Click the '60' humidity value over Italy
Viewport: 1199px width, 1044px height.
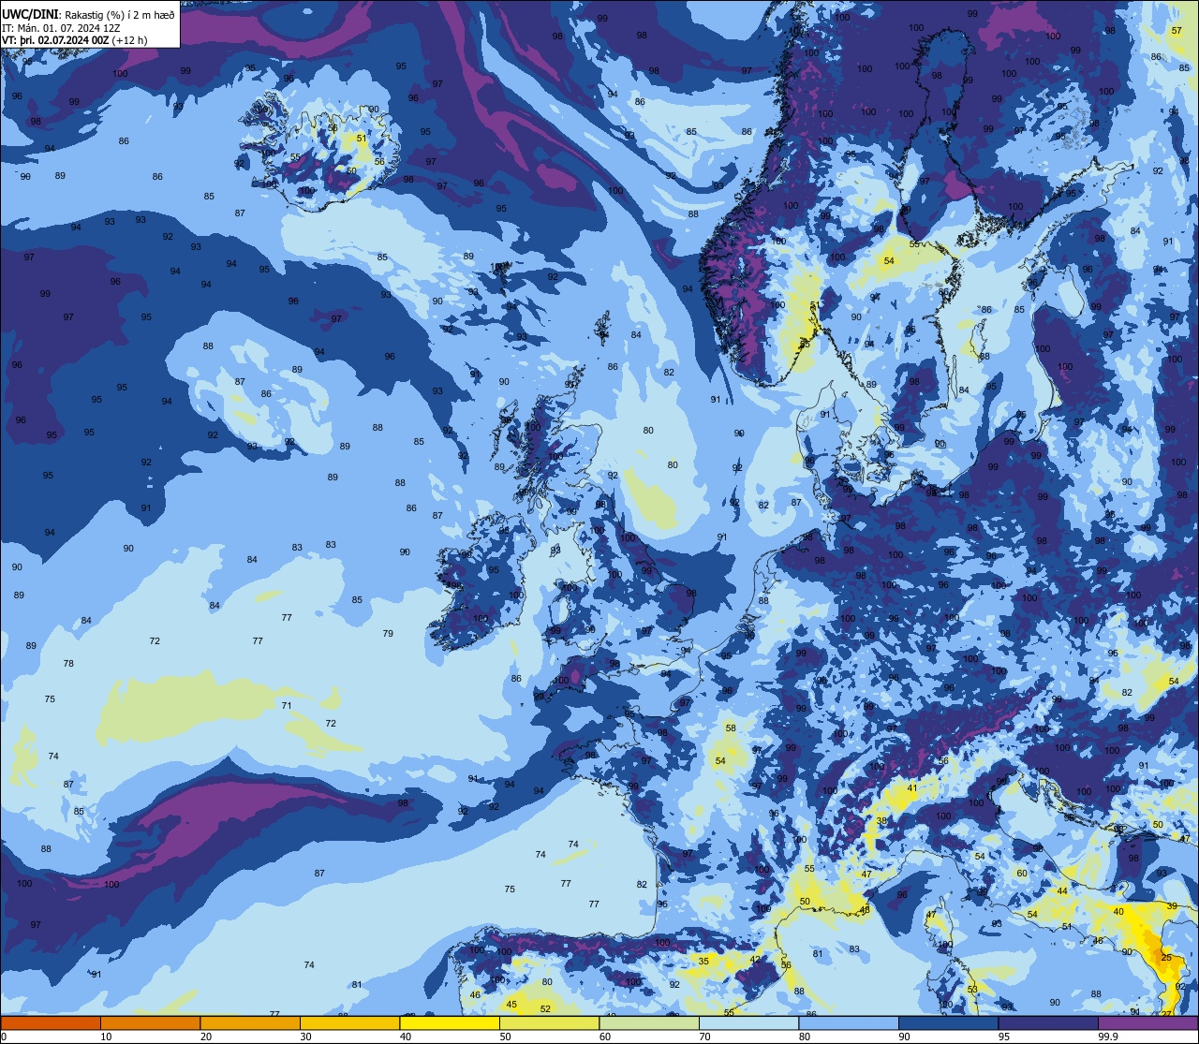pyautogui.click(x=1022, y=873)
